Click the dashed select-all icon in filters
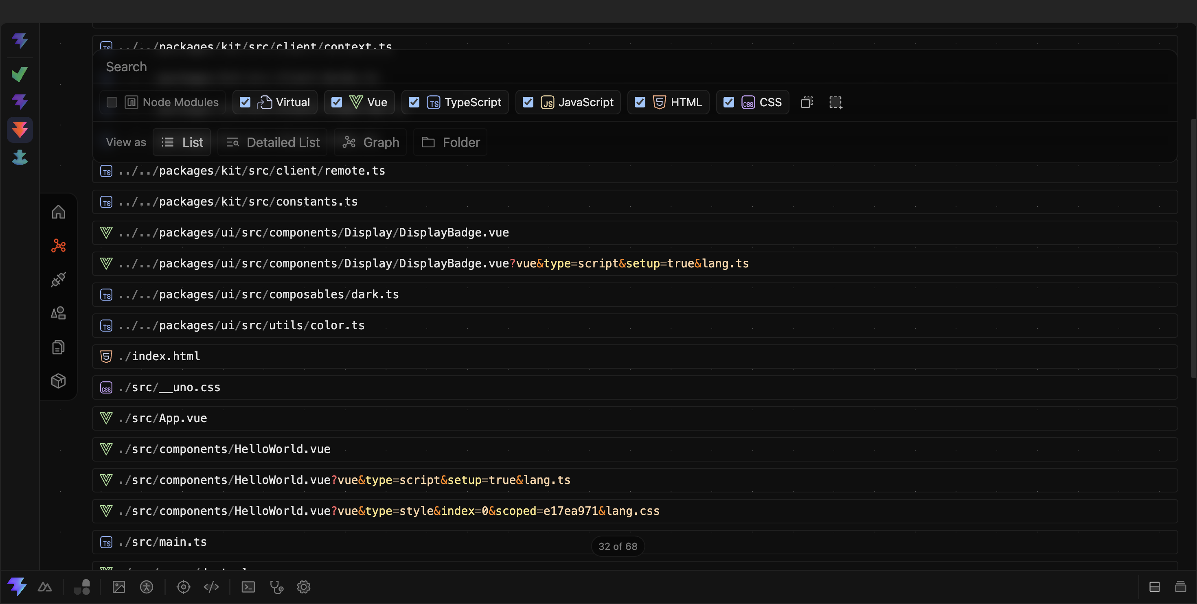This screenshot has width=1197, height=604. click(835, 102)
